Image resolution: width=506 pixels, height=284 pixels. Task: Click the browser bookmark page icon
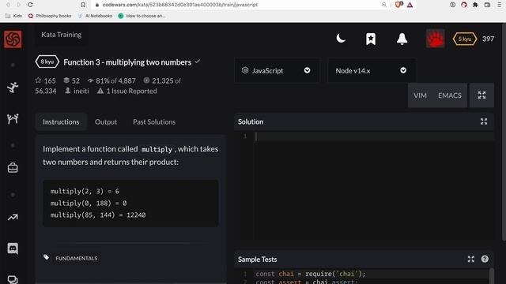coord(83,5)
